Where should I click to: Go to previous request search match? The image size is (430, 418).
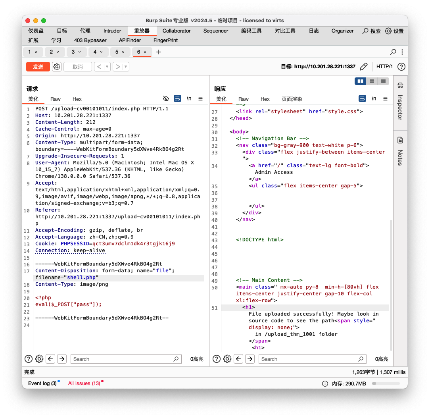[x=50, y=359]
